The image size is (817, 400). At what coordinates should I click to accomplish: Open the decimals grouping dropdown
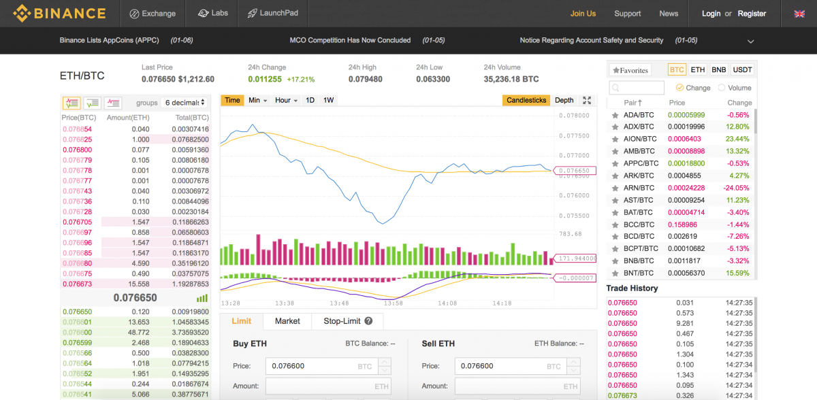pos(185,103)
